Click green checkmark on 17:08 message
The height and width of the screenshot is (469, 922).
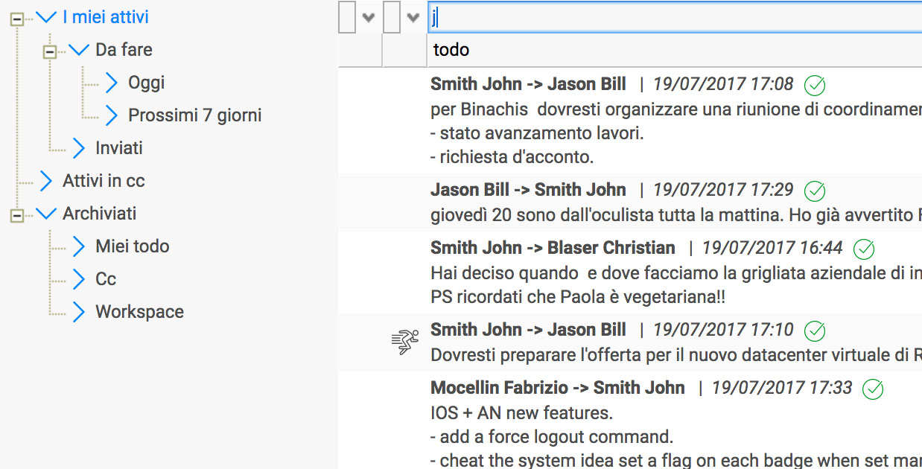click(x=815, y=86)
